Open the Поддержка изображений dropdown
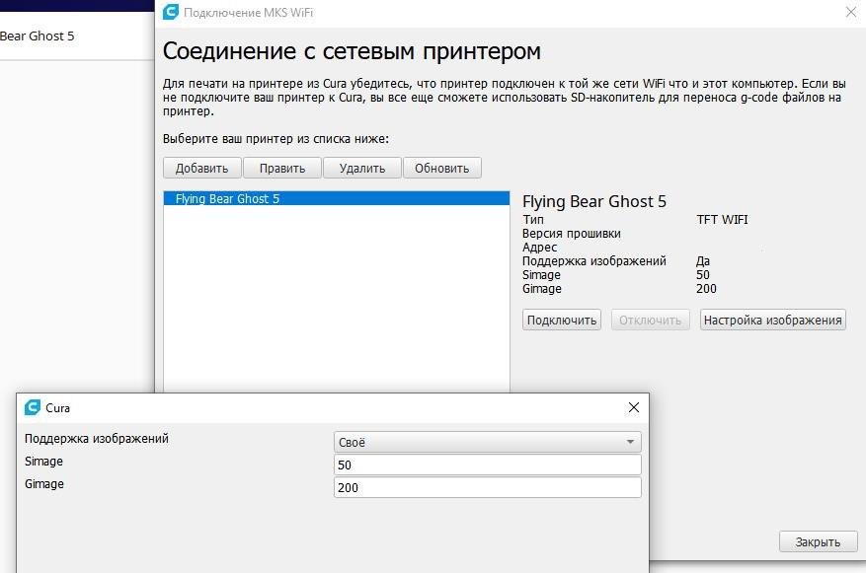Screen dimensions: 866x573 pos(487,442)
